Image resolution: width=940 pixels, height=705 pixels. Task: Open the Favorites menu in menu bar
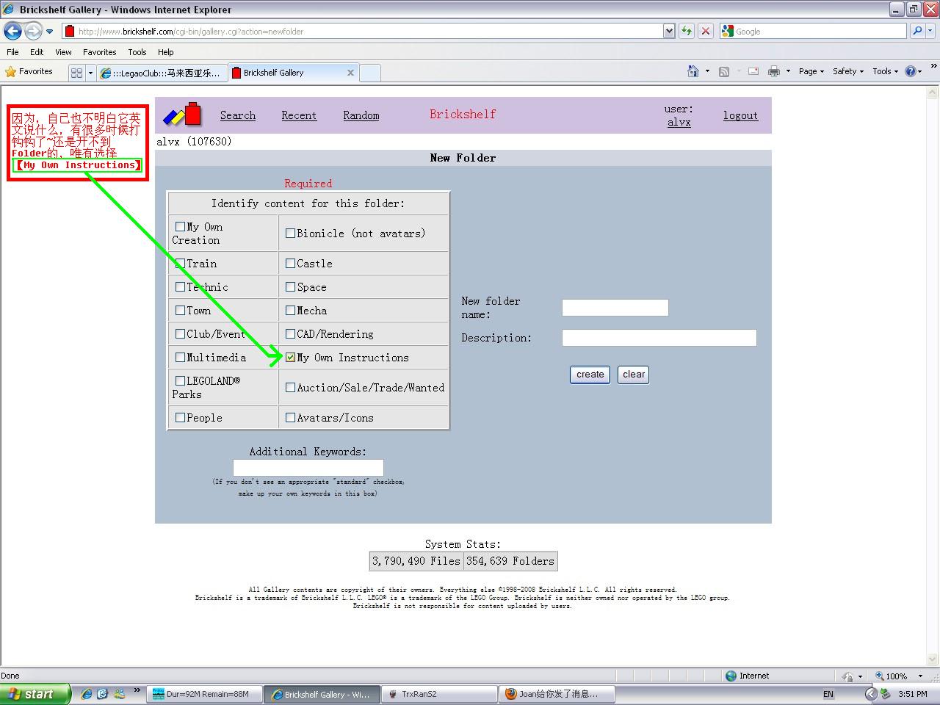click(99, 52)
